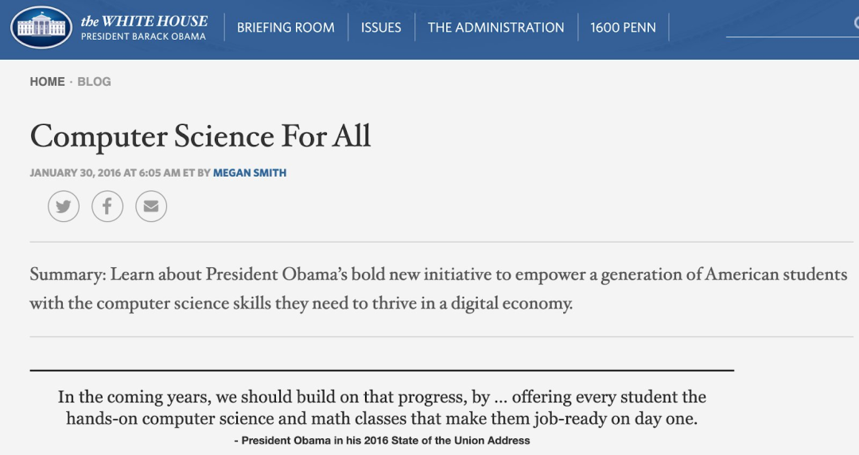The height and width of the screenshot is (455, 859).
Task: Share the post on Facebook icon
Action: [107, 206]
